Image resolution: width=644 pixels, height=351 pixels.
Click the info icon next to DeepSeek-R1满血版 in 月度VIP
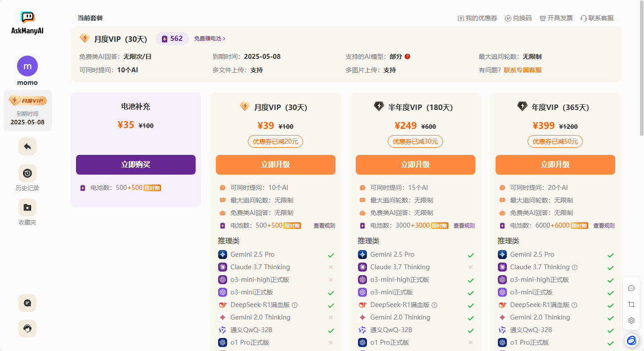[295, 305]
